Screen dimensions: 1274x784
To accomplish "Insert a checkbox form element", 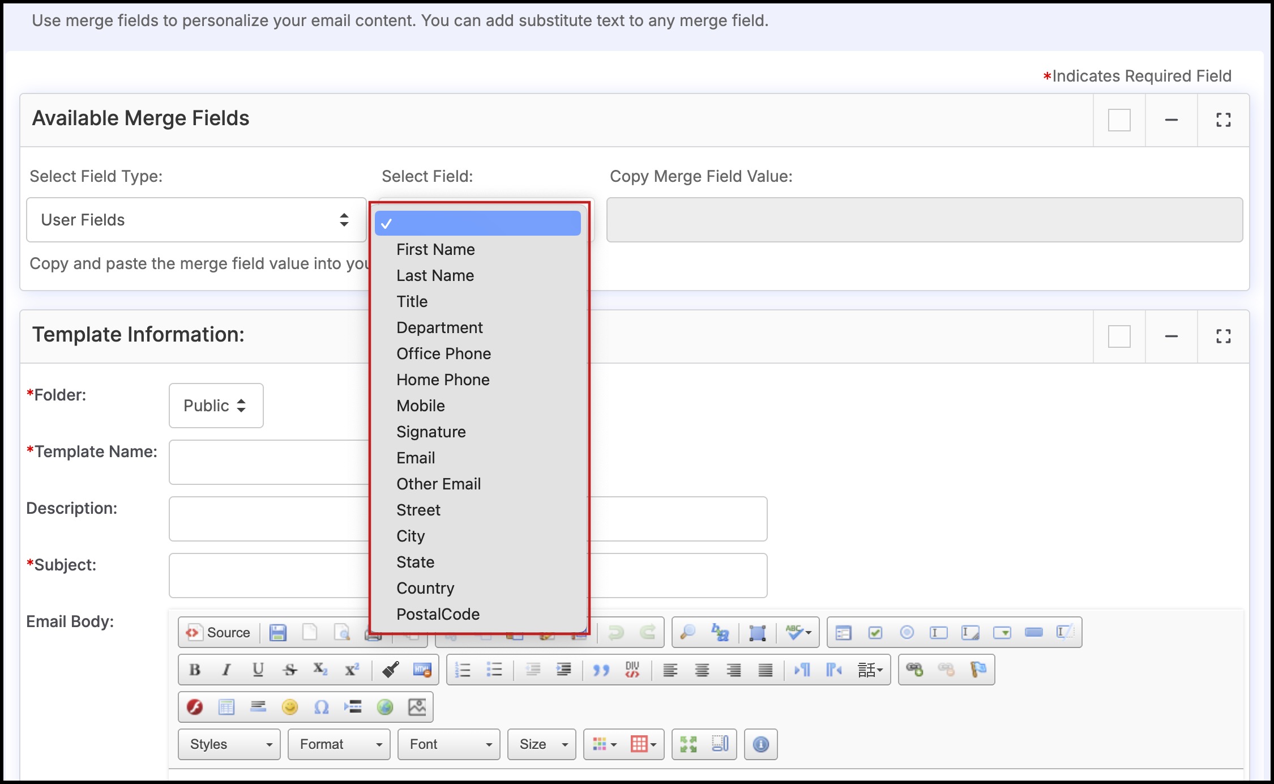I will pos(875,632).
